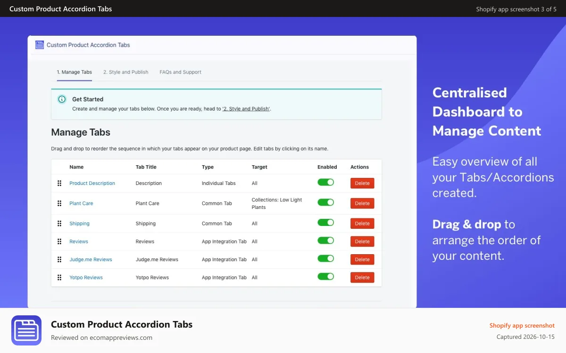
Task: Follow the '2. Style and Publish' link in banner
Action: (246, 109)
